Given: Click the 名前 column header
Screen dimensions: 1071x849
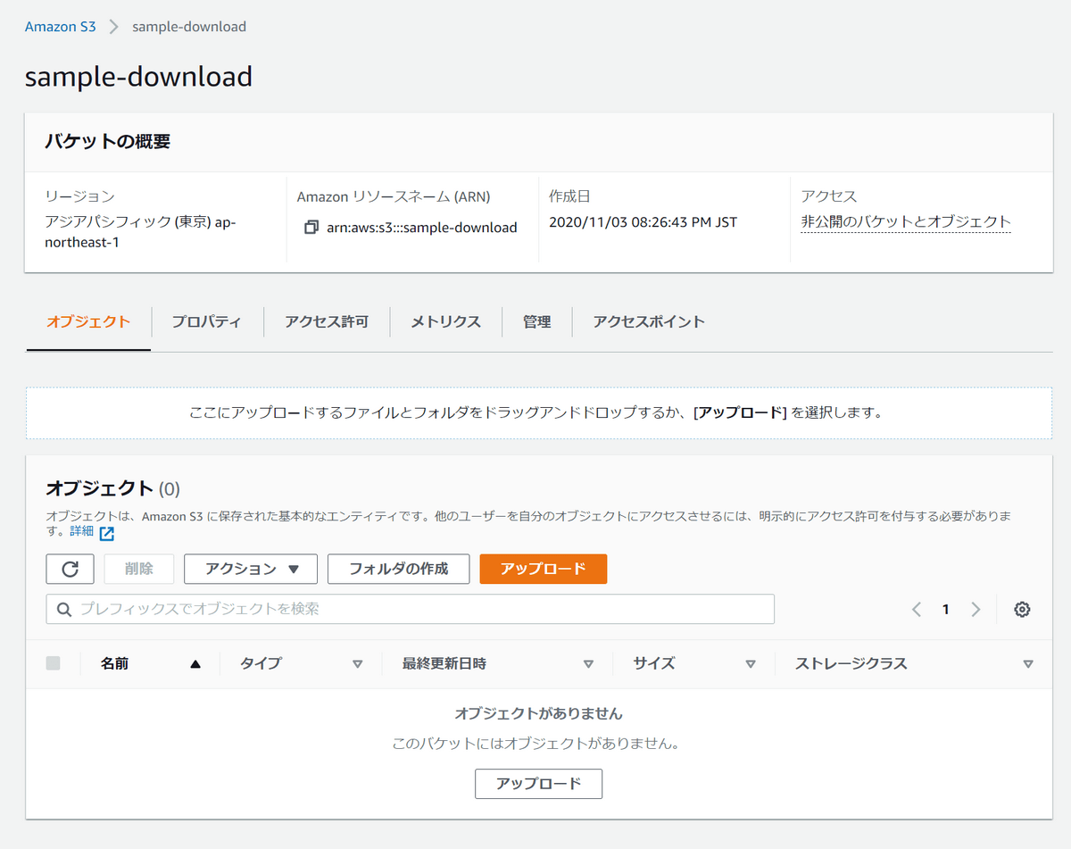Looking at the screenshot, I should pyautogui.click(x=114, y=664).
